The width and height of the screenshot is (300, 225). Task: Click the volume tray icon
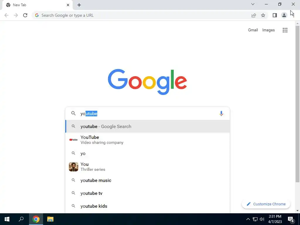tap(262, 219)
